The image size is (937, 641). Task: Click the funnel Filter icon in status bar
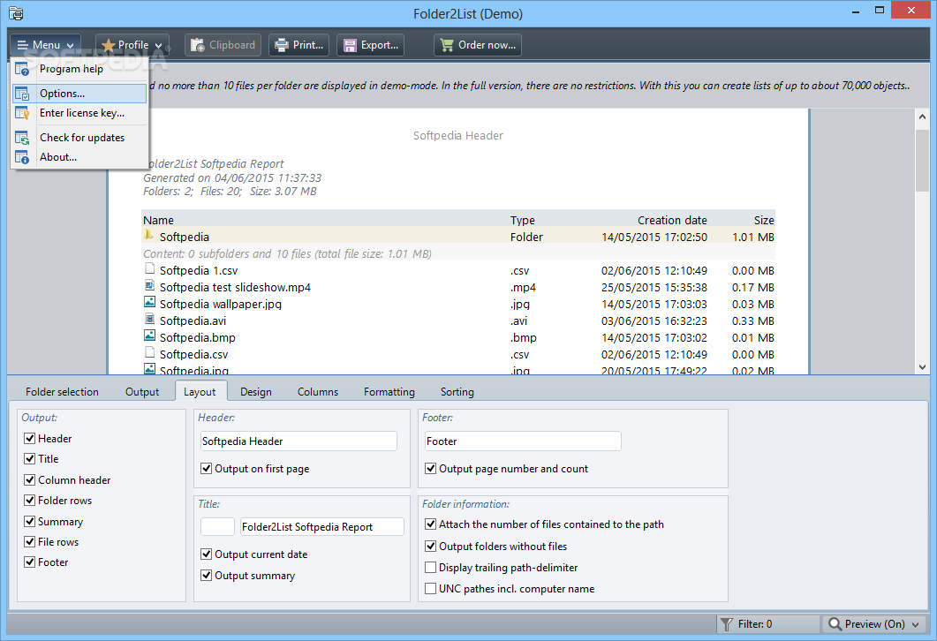coord(726,624)
